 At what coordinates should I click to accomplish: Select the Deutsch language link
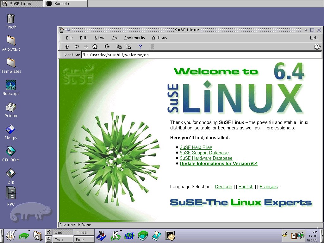[224, 187]
